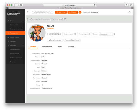Open 'Каталог товаров' sidebar item
The height and width of the screenshot is (111, 139).
[15, 37]
